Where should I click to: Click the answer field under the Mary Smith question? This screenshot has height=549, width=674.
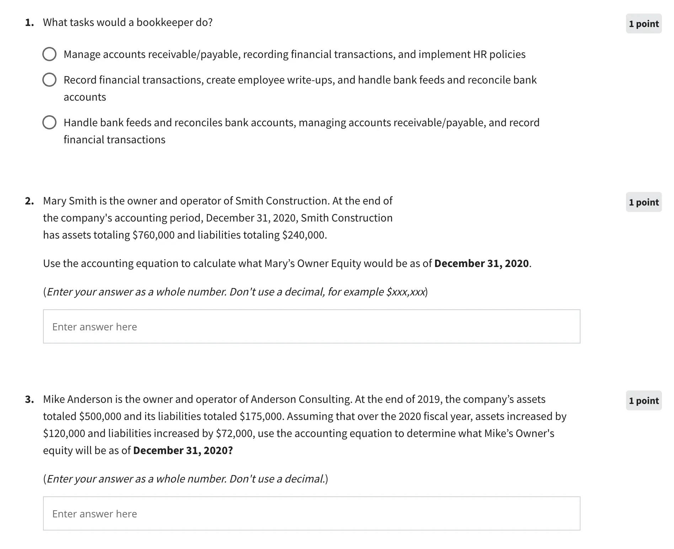tap(311, 326)
